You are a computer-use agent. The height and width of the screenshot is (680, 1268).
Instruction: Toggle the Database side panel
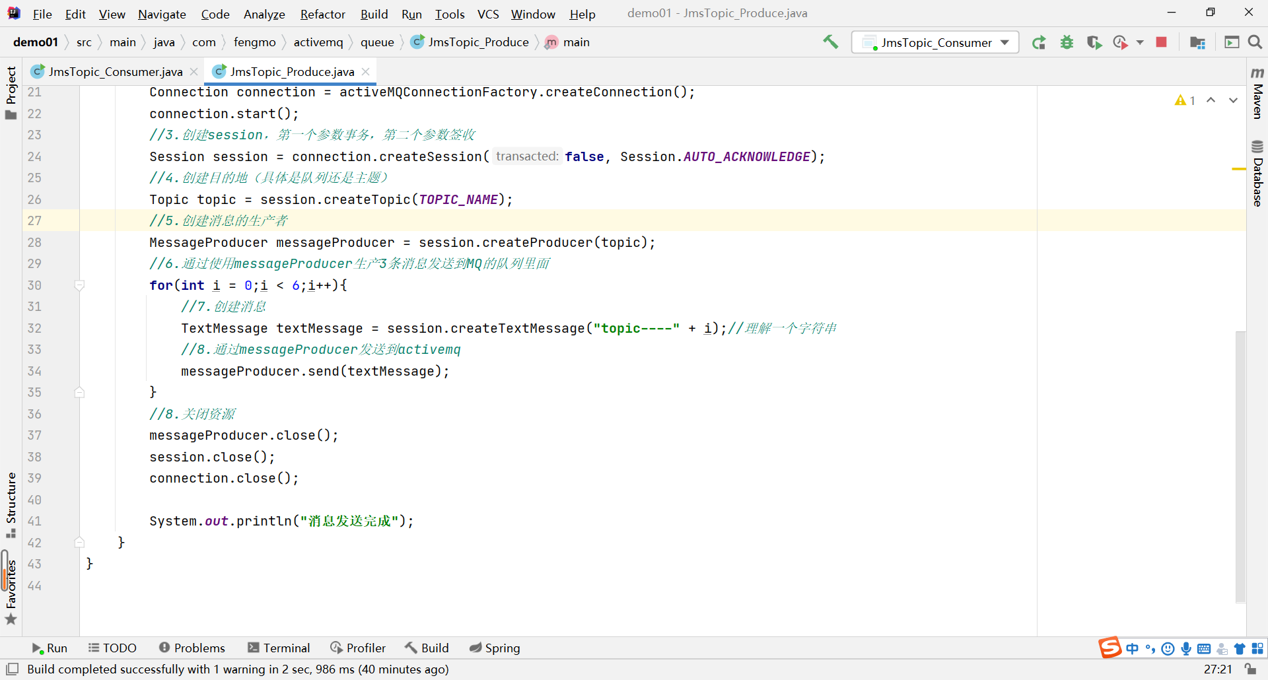click(1257, 173)
